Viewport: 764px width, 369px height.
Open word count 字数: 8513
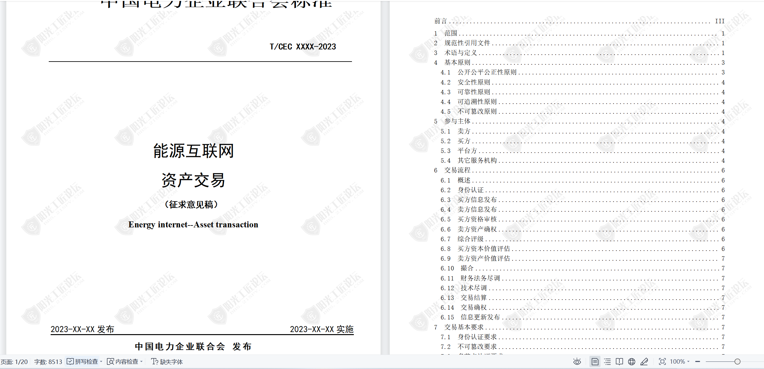coord(48,362)
